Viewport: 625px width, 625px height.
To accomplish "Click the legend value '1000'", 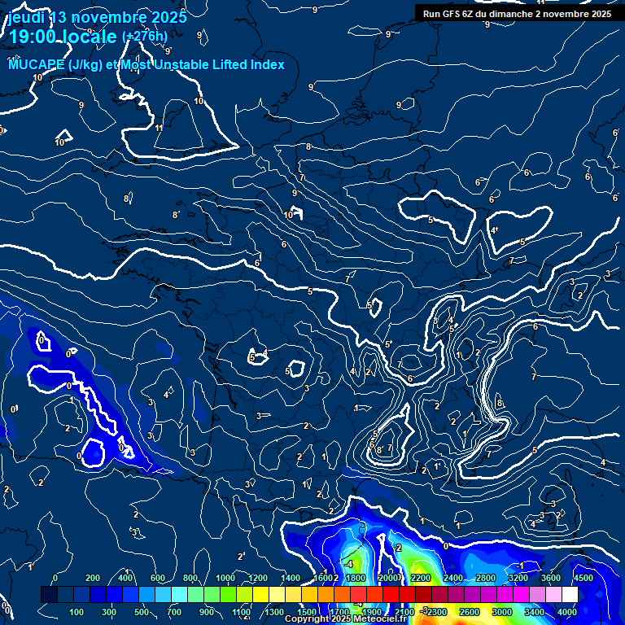I will pyautogui.click(x=225, y=578).
